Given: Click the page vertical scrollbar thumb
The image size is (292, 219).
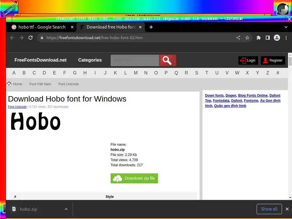Looking at the screenshot, I should [x=290, y=61].
